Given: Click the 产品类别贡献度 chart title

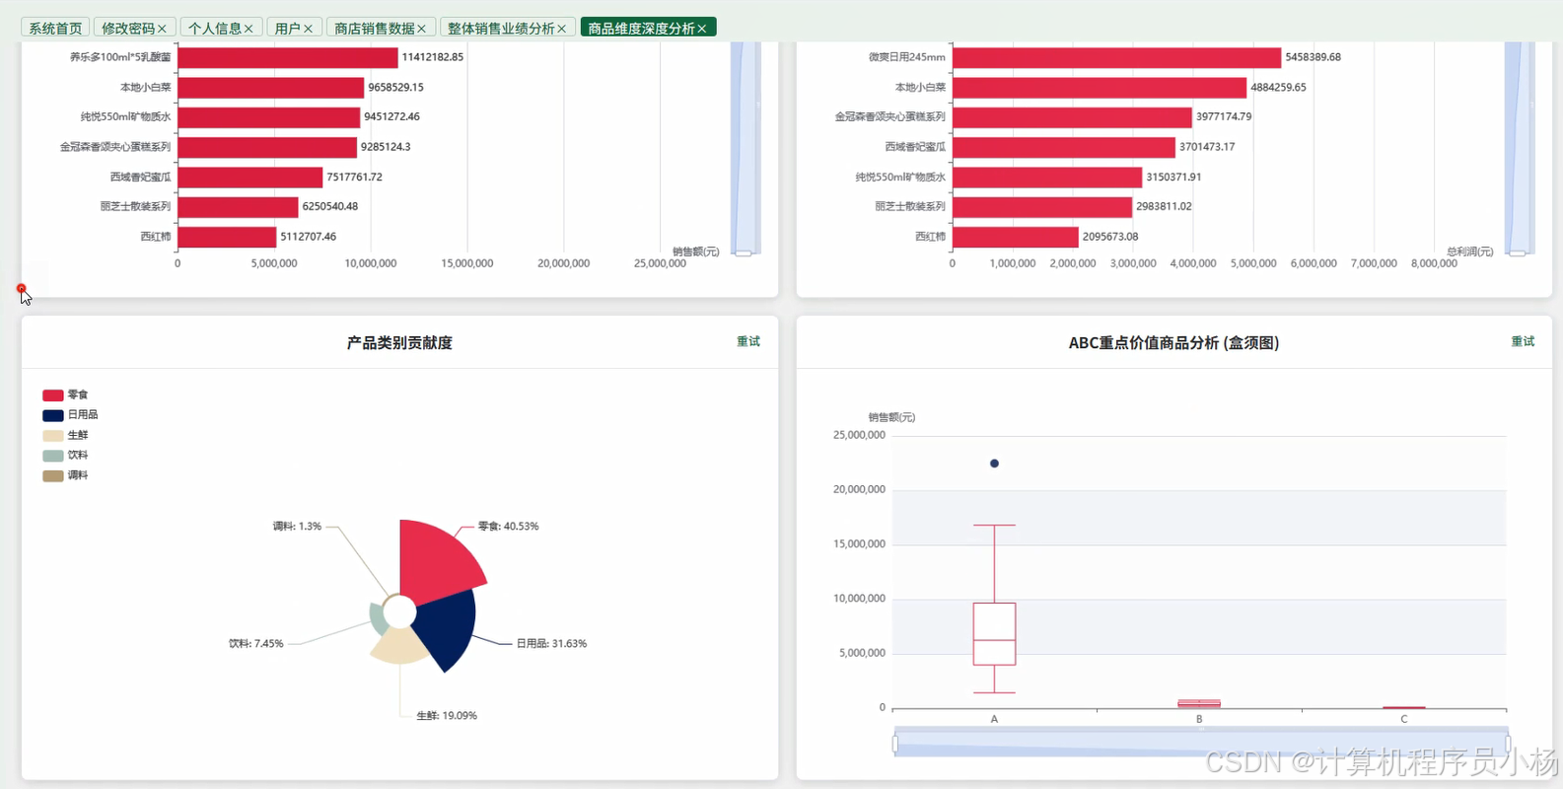Looking at the screenshot, I should (399, 342).
